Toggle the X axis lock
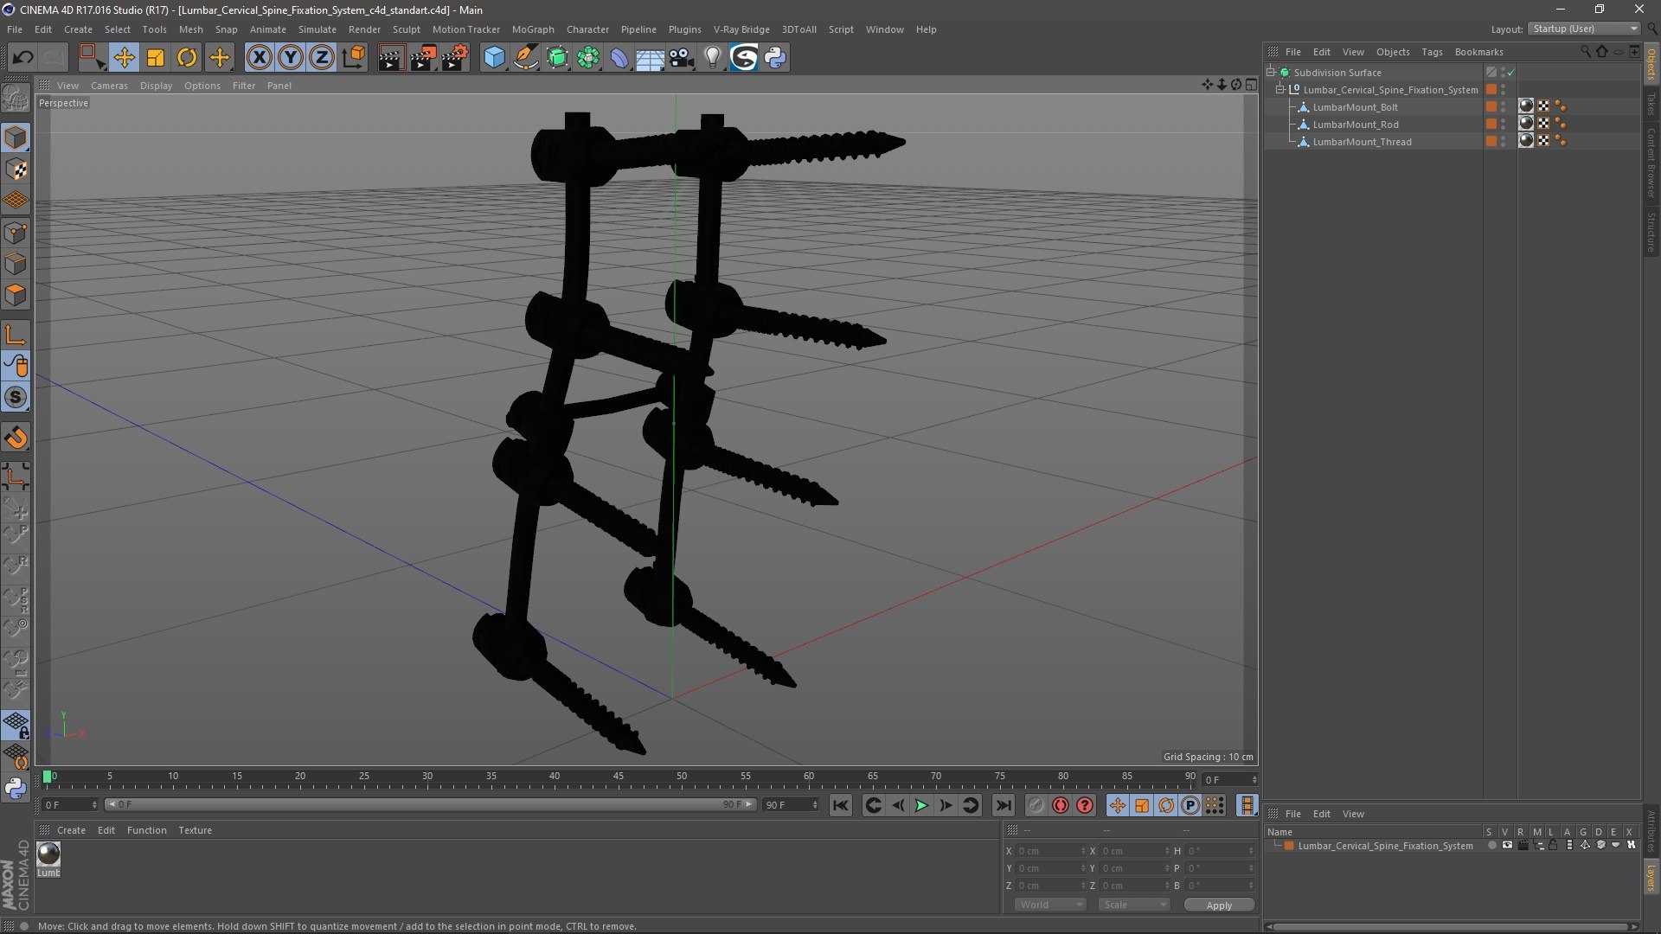Image resolution: width=1661 pixels, height=934 pixels. tap(259, 58)
